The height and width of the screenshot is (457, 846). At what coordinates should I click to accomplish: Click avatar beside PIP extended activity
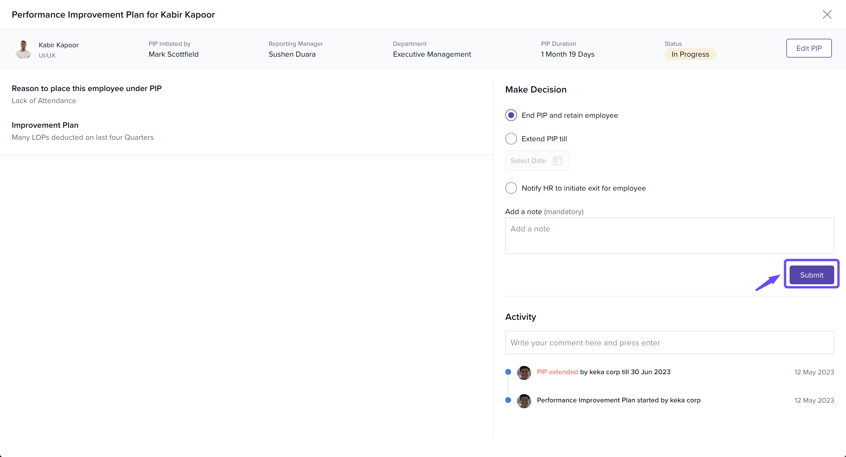[x=524, y=372]
